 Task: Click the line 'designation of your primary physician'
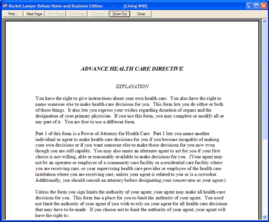point(130,116)
